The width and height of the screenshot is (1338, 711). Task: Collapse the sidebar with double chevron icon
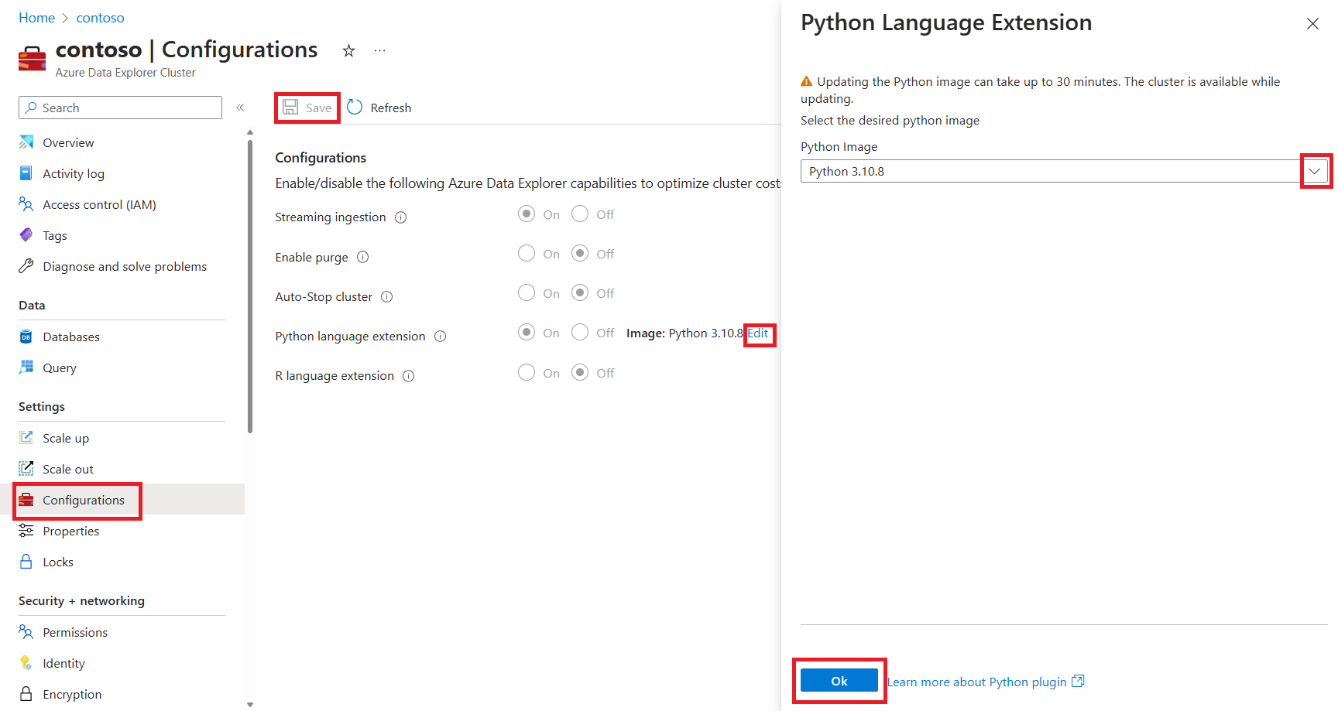(240, 108)
